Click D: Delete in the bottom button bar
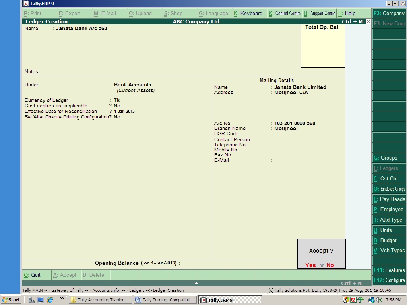The width and height of the screenshot is (407, 305). 94,275
